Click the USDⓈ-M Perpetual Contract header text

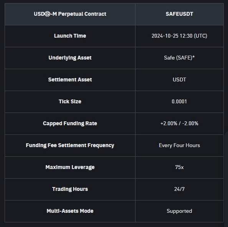(x=70, y=14)
